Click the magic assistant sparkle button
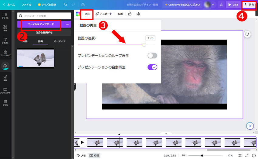 tap(250, 126)
